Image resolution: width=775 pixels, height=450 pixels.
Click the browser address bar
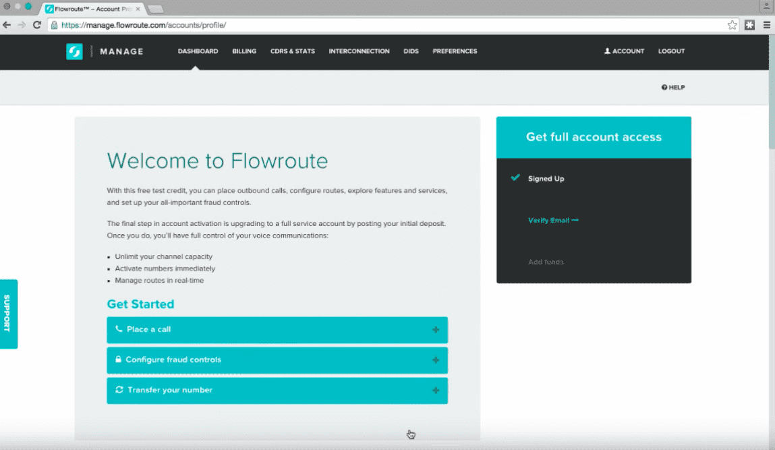391,25
